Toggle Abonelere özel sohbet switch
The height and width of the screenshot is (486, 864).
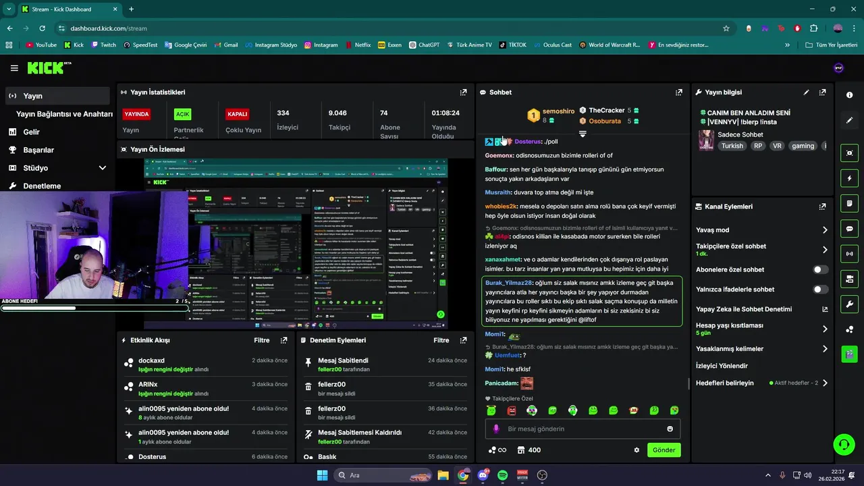click(x=820, y=269)
